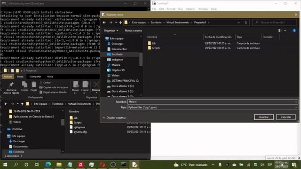Open Run menu in IDLE window
The width and height of the screenshot is (301, 169).
[181, 9]
